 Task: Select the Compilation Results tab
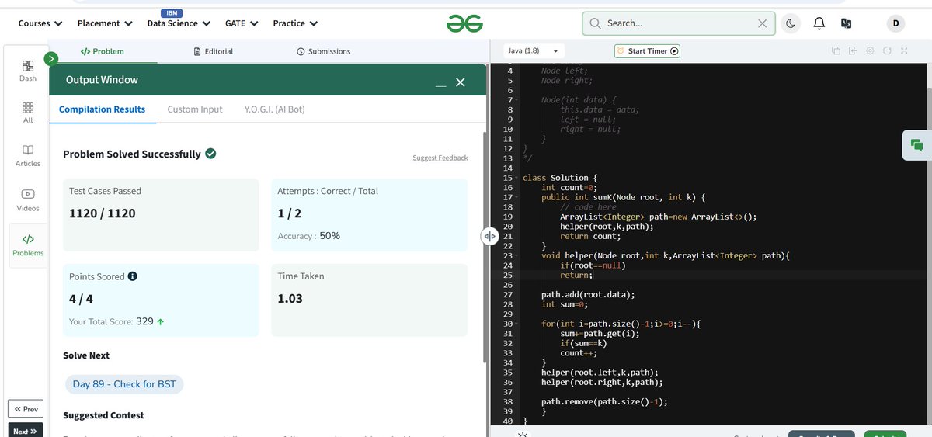[x=102, y=109]
